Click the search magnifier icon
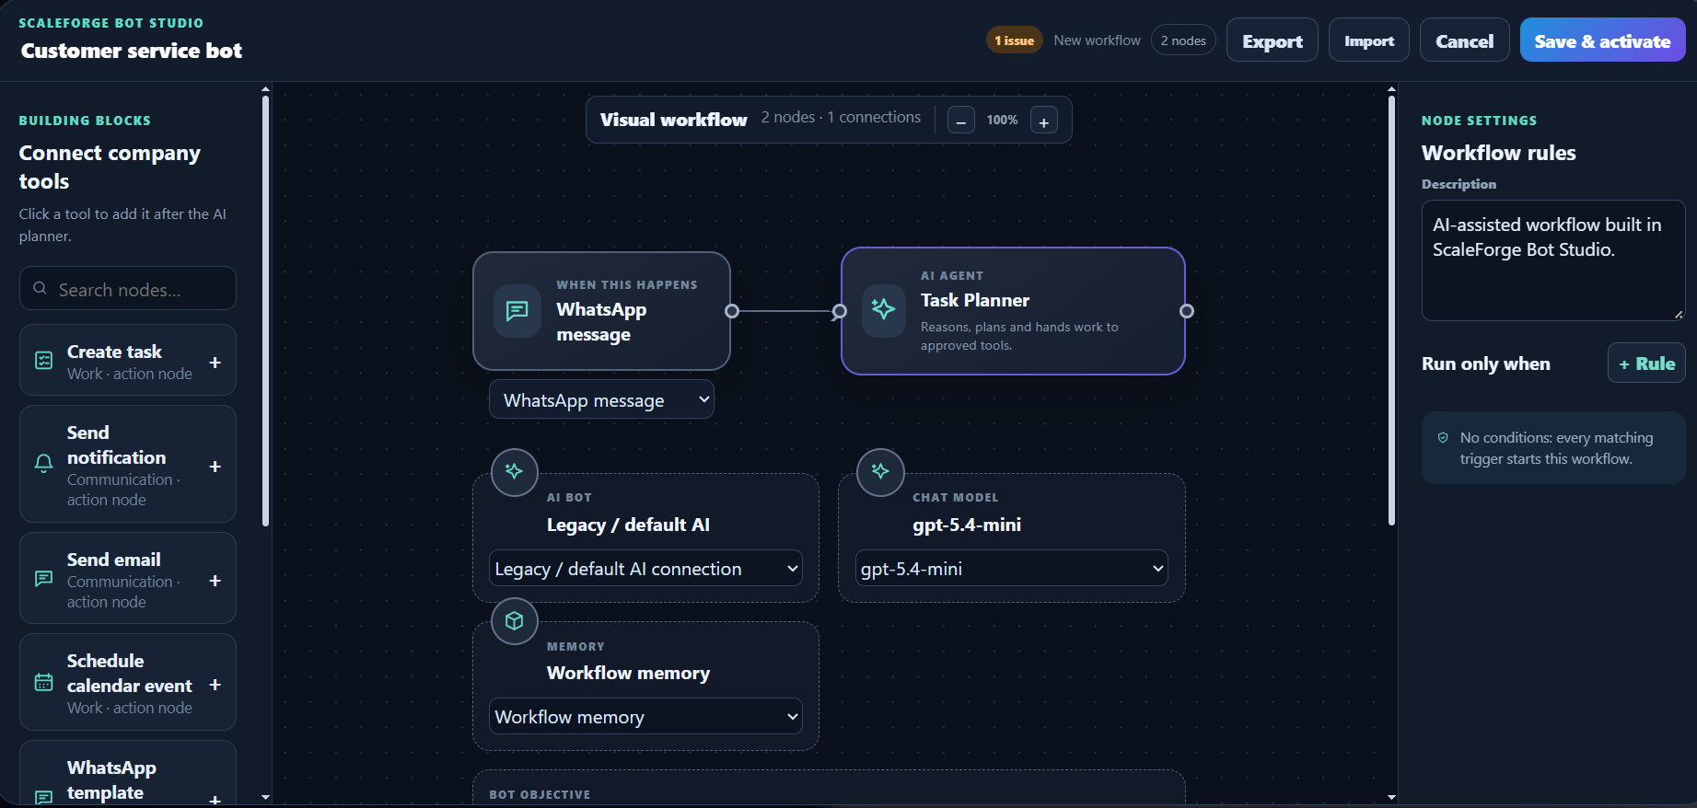The height and width of the screenshot is (808, 1697). (40, 288)
